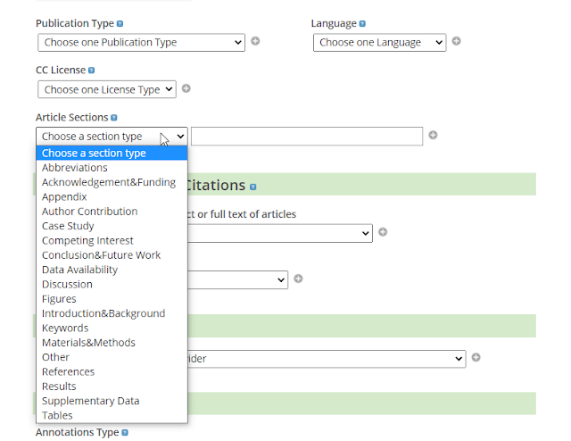Click the help icon beside Language label

[x=362, y=24]
